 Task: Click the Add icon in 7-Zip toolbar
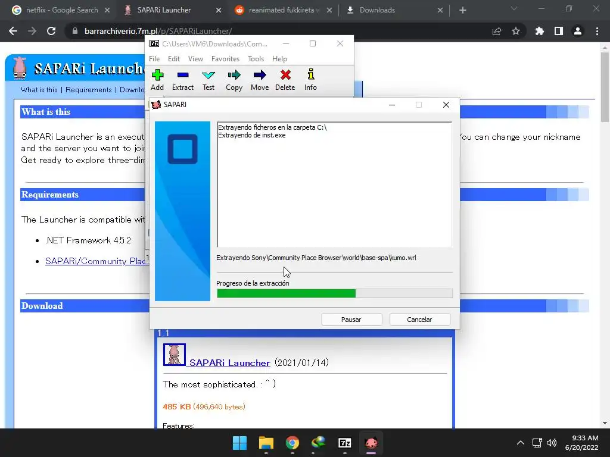click(x=157, y=80)
